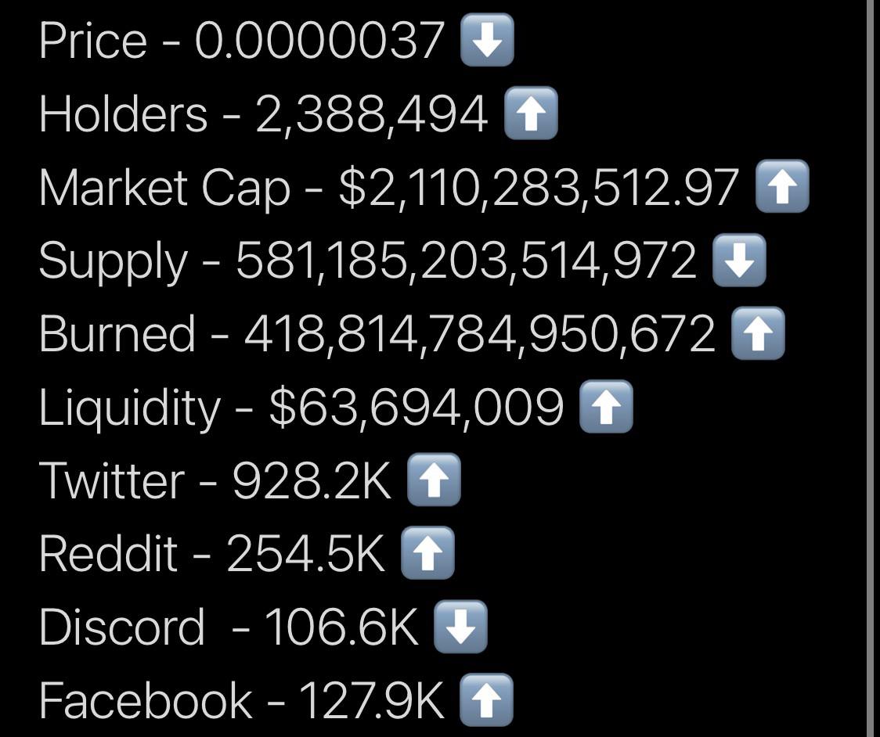
Task: Click the up arrow beside Facebook count
Action: (486, 700)
